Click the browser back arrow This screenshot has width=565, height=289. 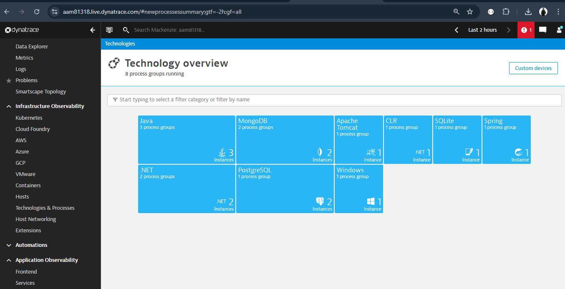tap(7, 12)
